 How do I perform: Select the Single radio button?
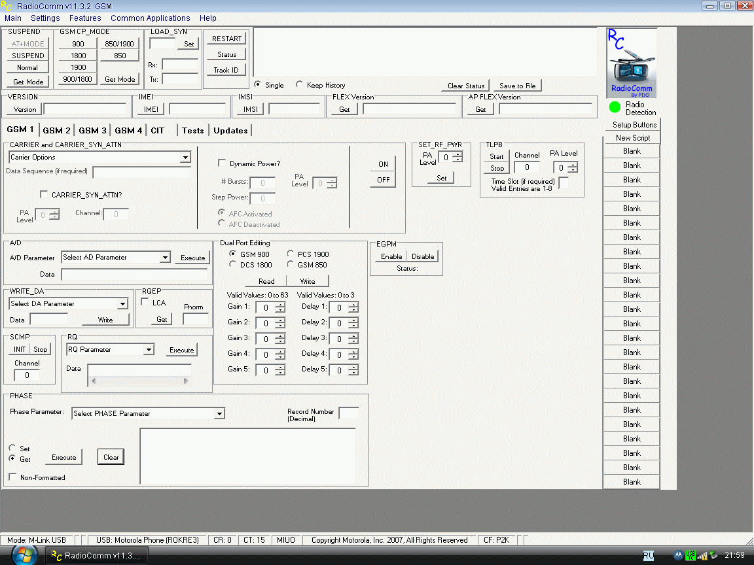(257, 84)
